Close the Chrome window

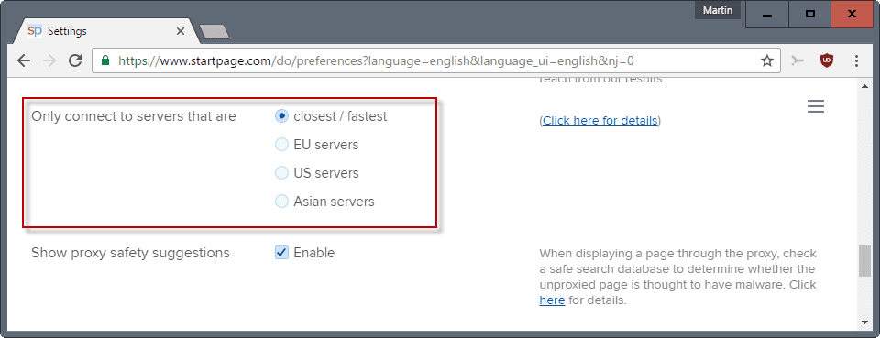tap(852, 15)
